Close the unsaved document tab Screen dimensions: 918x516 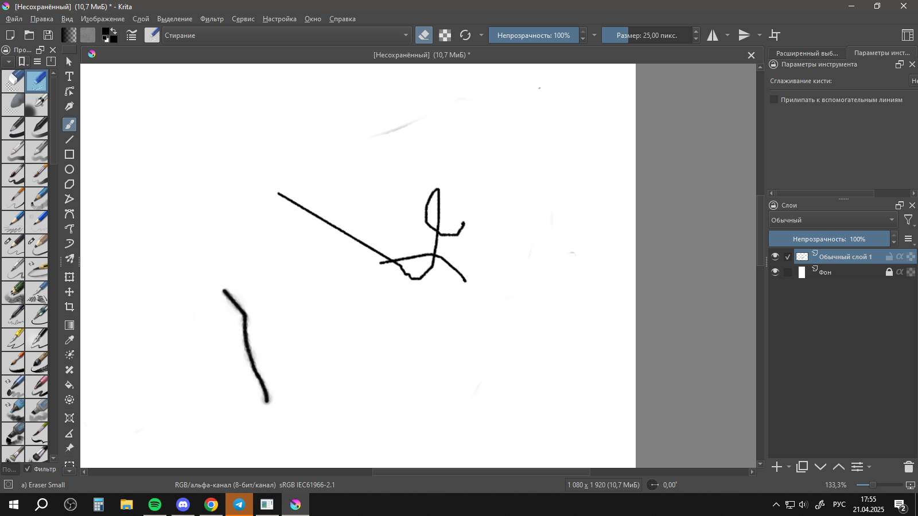751,55
